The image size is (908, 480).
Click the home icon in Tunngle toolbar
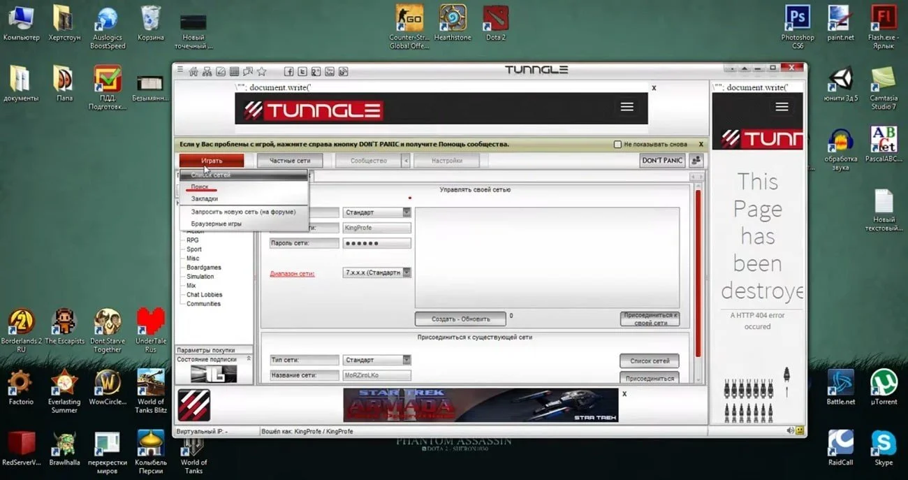pyautogui.click(x=193, y=71)
